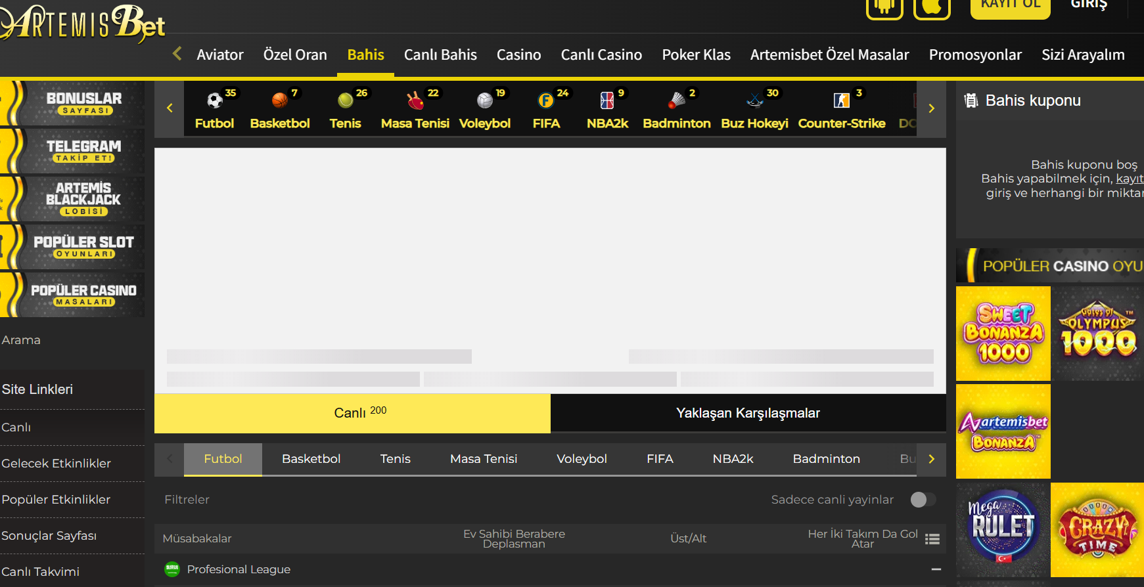This screenshot has width=1144, height=587.
Task: Launch Gates of Olympus 1000 game
Action: 1097,334
